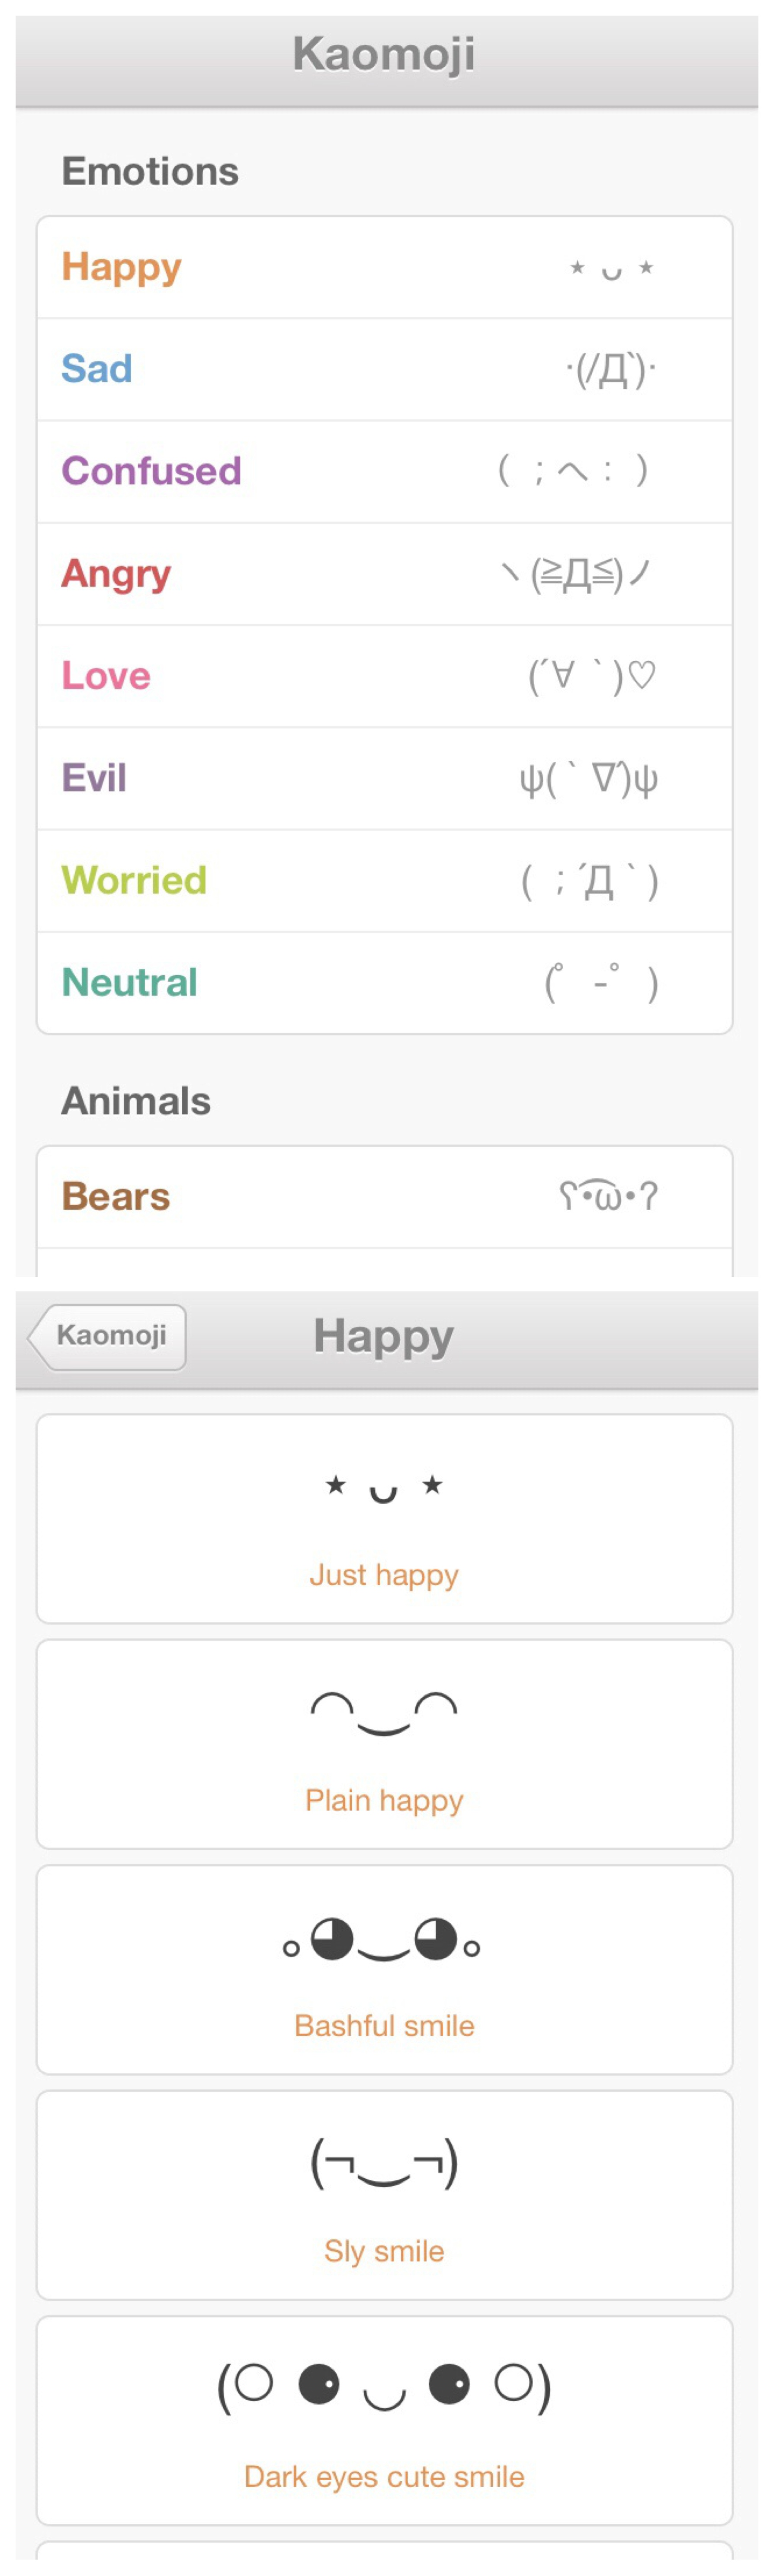Select the Bashful smile kaomoji face

coord(384,1940)
